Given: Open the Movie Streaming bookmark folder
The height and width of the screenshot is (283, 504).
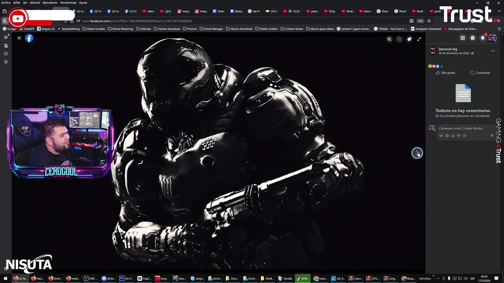Looking at the screenshot, I should (120, 29).
